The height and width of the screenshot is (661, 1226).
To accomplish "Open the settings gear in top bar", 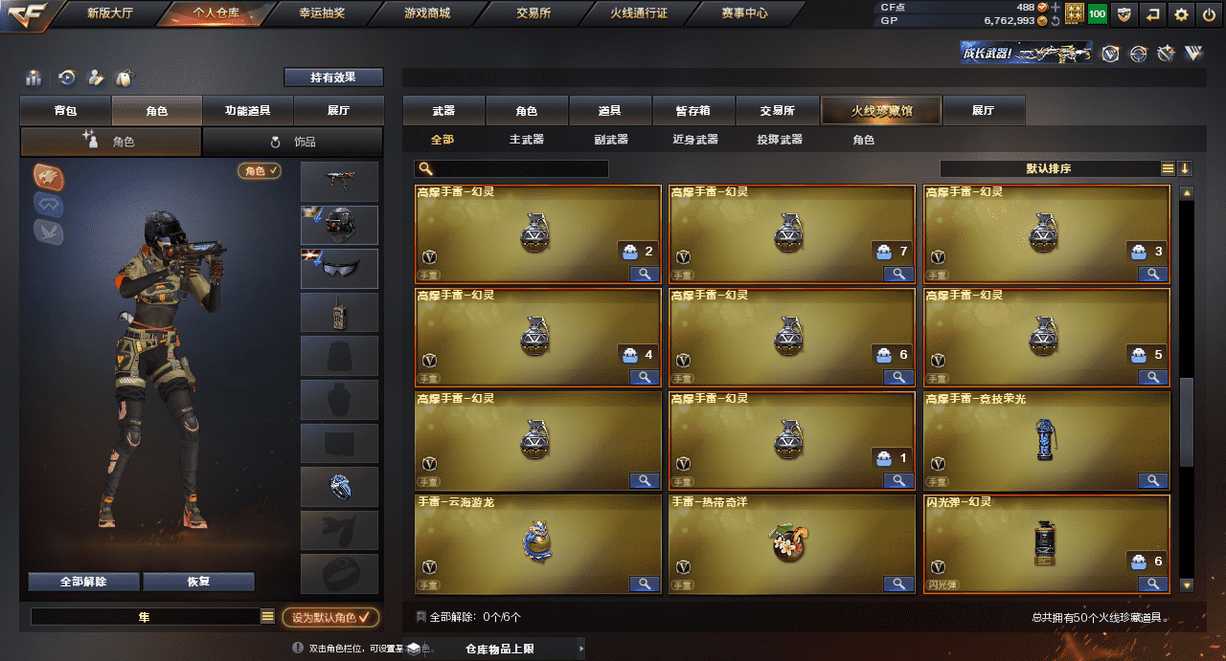I will (1182, 14).
